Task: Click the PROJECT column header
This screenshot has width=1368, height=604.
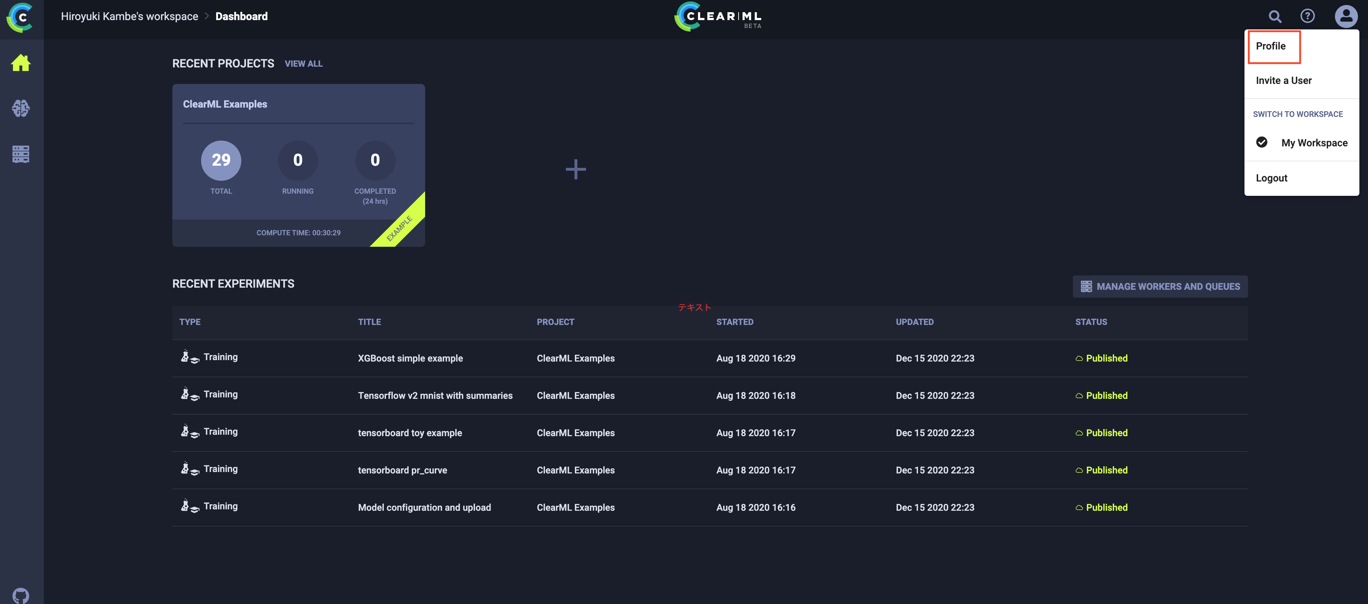Action: pos(555,322)
